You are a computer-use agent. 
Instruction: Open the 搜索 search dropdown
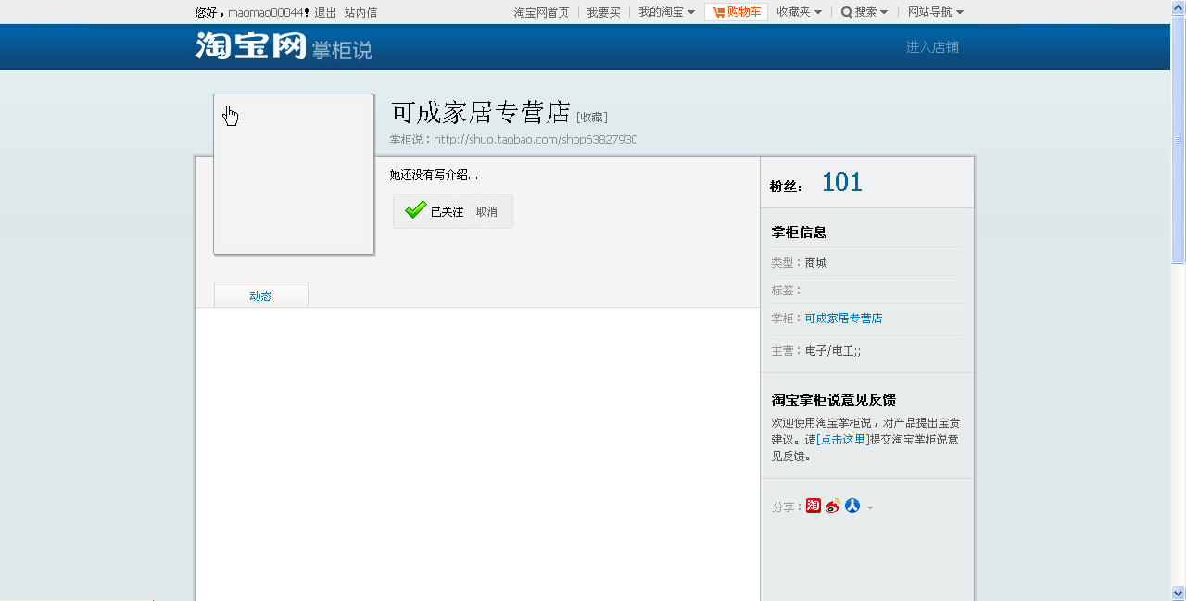864,12
